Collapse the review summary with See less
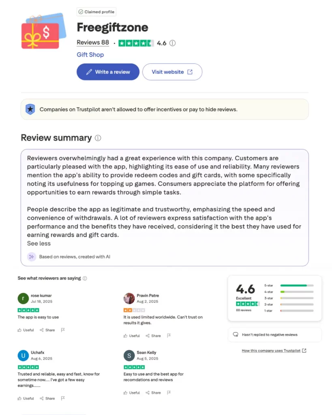Viewport: 332px width, 415px height. tap(39, 243)
